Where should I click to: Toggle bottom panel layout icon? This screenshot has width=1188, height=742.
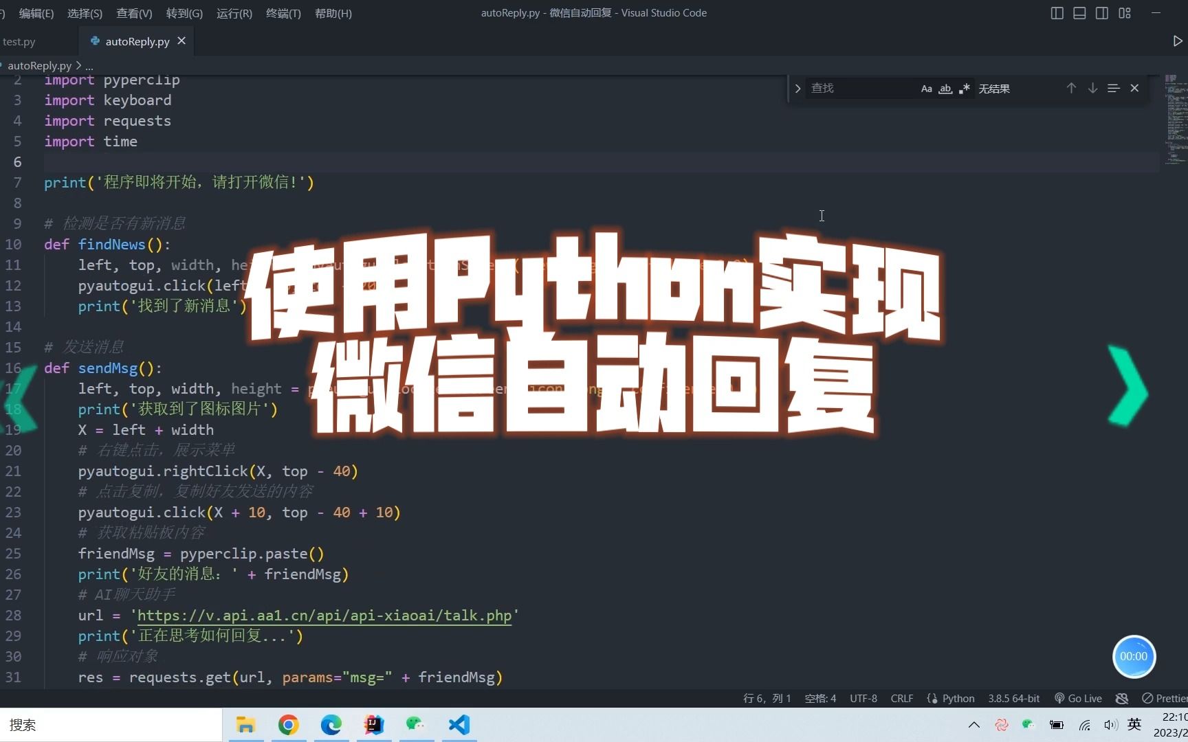pyautogui.click(x=1079, y=13)
